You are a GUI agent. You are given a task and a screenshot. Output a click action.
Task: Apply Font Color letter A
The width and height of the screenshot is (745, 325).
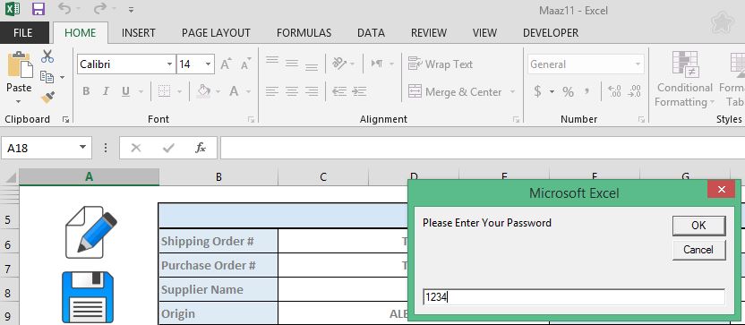click(x=234, y=90)
